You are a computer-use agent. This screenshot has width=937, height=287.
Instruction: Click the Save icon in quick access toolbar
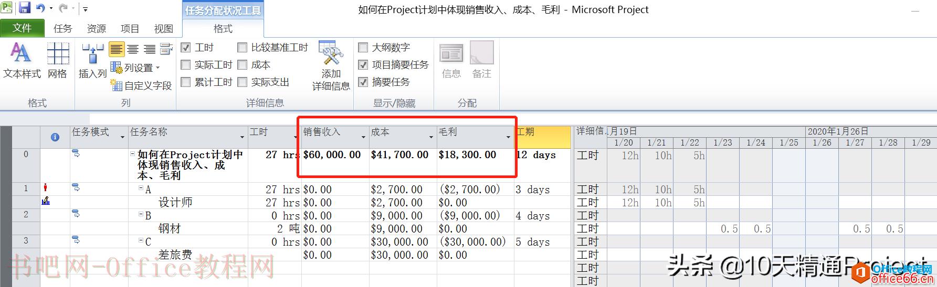(24, 8)
